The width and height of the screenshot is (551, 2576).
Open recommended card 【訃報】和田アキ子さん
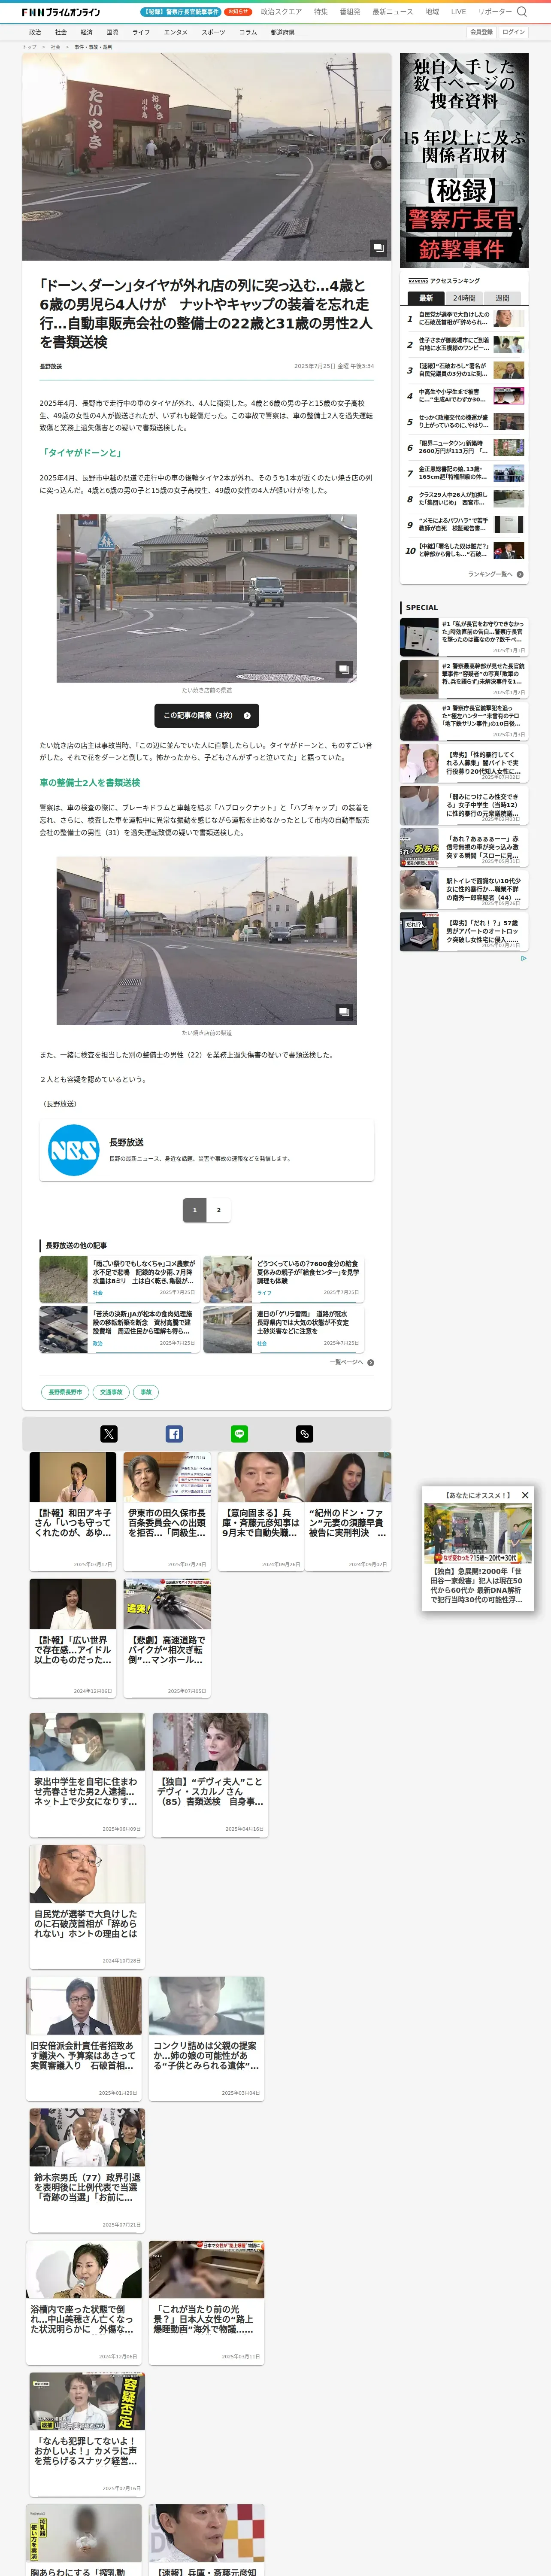click(x=73, y=1511)
